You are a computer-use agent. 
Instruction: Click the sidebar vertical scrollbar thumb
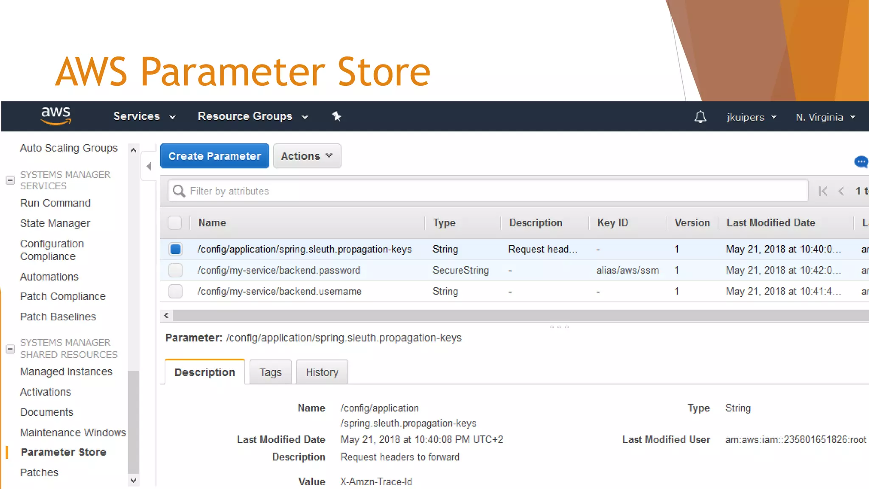tap(133, 422)
